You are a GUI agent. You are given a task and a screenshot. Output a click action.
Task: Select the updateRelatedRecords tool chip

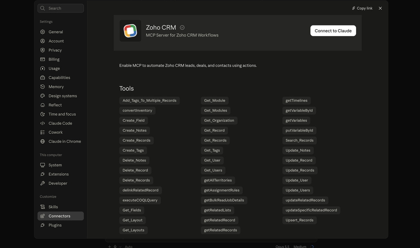point(305,200)
